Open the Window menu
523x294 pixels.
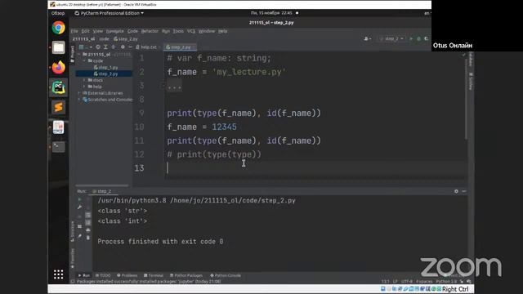click(x=207, y=31)
